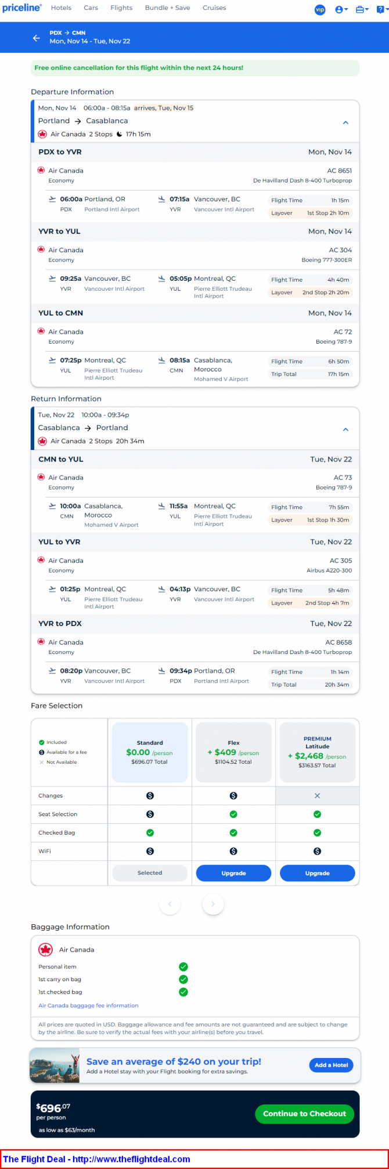Click the Air Canada logo in the AC 72 segment
The image size is (389, 1169).
pyautogui.click(x=41, y=331)
